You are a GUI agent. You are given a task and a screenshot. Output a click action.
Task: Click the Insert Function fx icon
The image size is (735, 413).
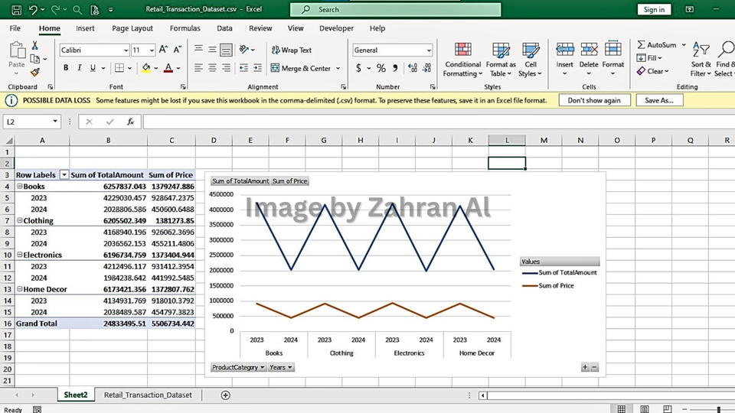130,122
